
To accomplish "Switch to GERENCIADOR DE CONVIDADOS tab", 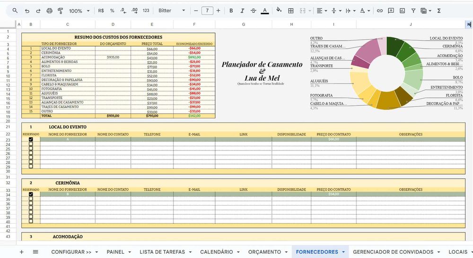I will point(393,252).
